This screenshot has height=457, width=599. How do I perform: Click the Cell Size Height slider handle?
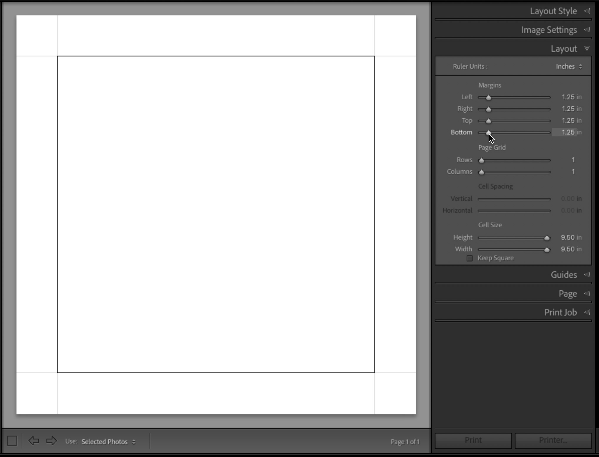[547, 238]
